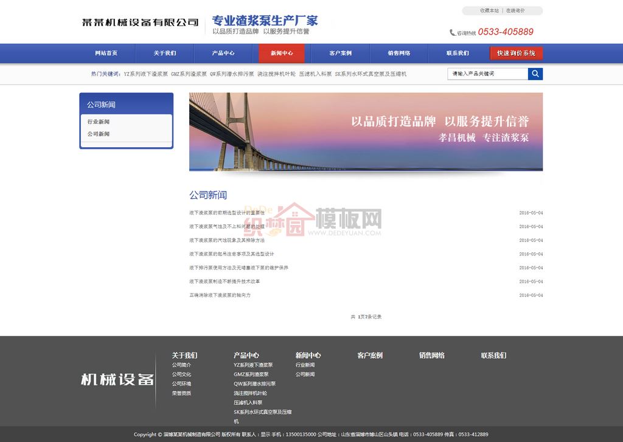Select 网站首页 in the main navigation
The image size is (623, 442).
click(x=106, y=54)
